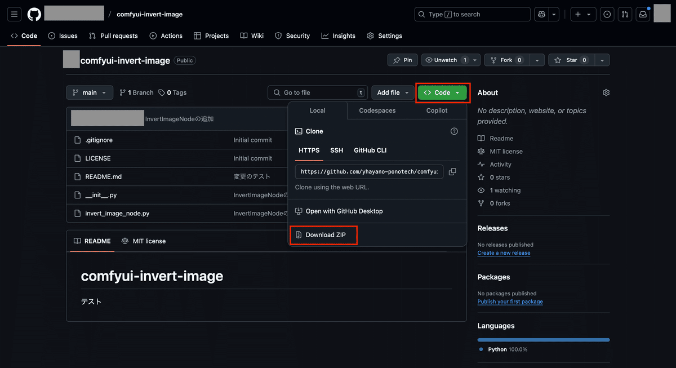Screen dimensions: 676x368
Task: Click Create a new release
Action: (504, 253)
